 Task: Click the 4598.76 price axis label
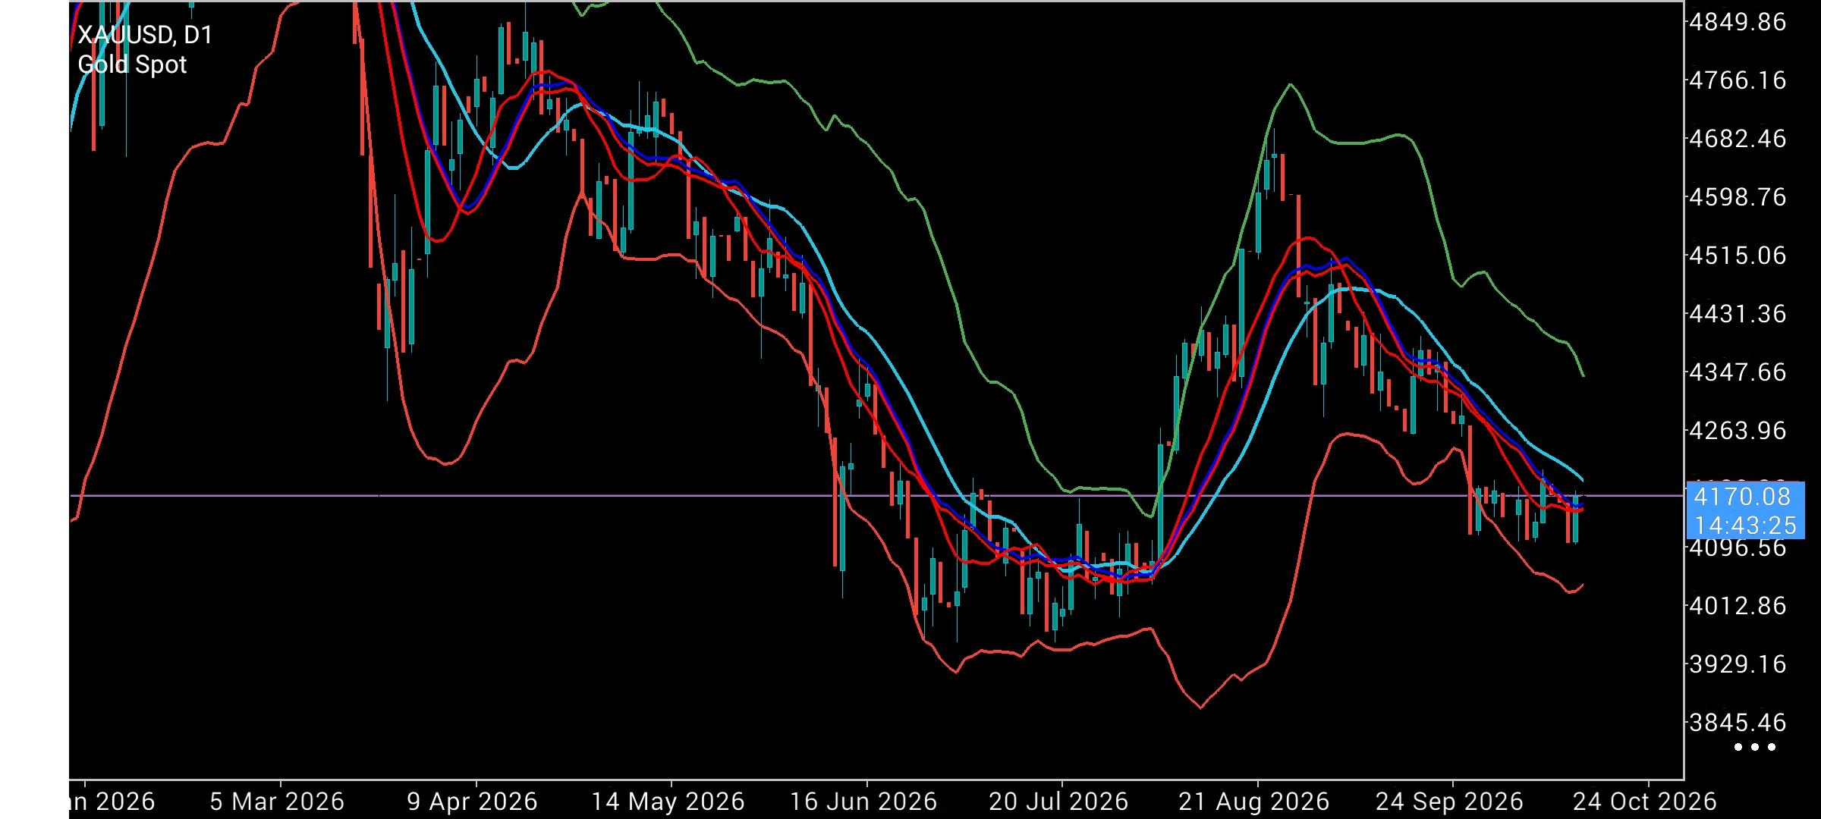click(1738, 197)
